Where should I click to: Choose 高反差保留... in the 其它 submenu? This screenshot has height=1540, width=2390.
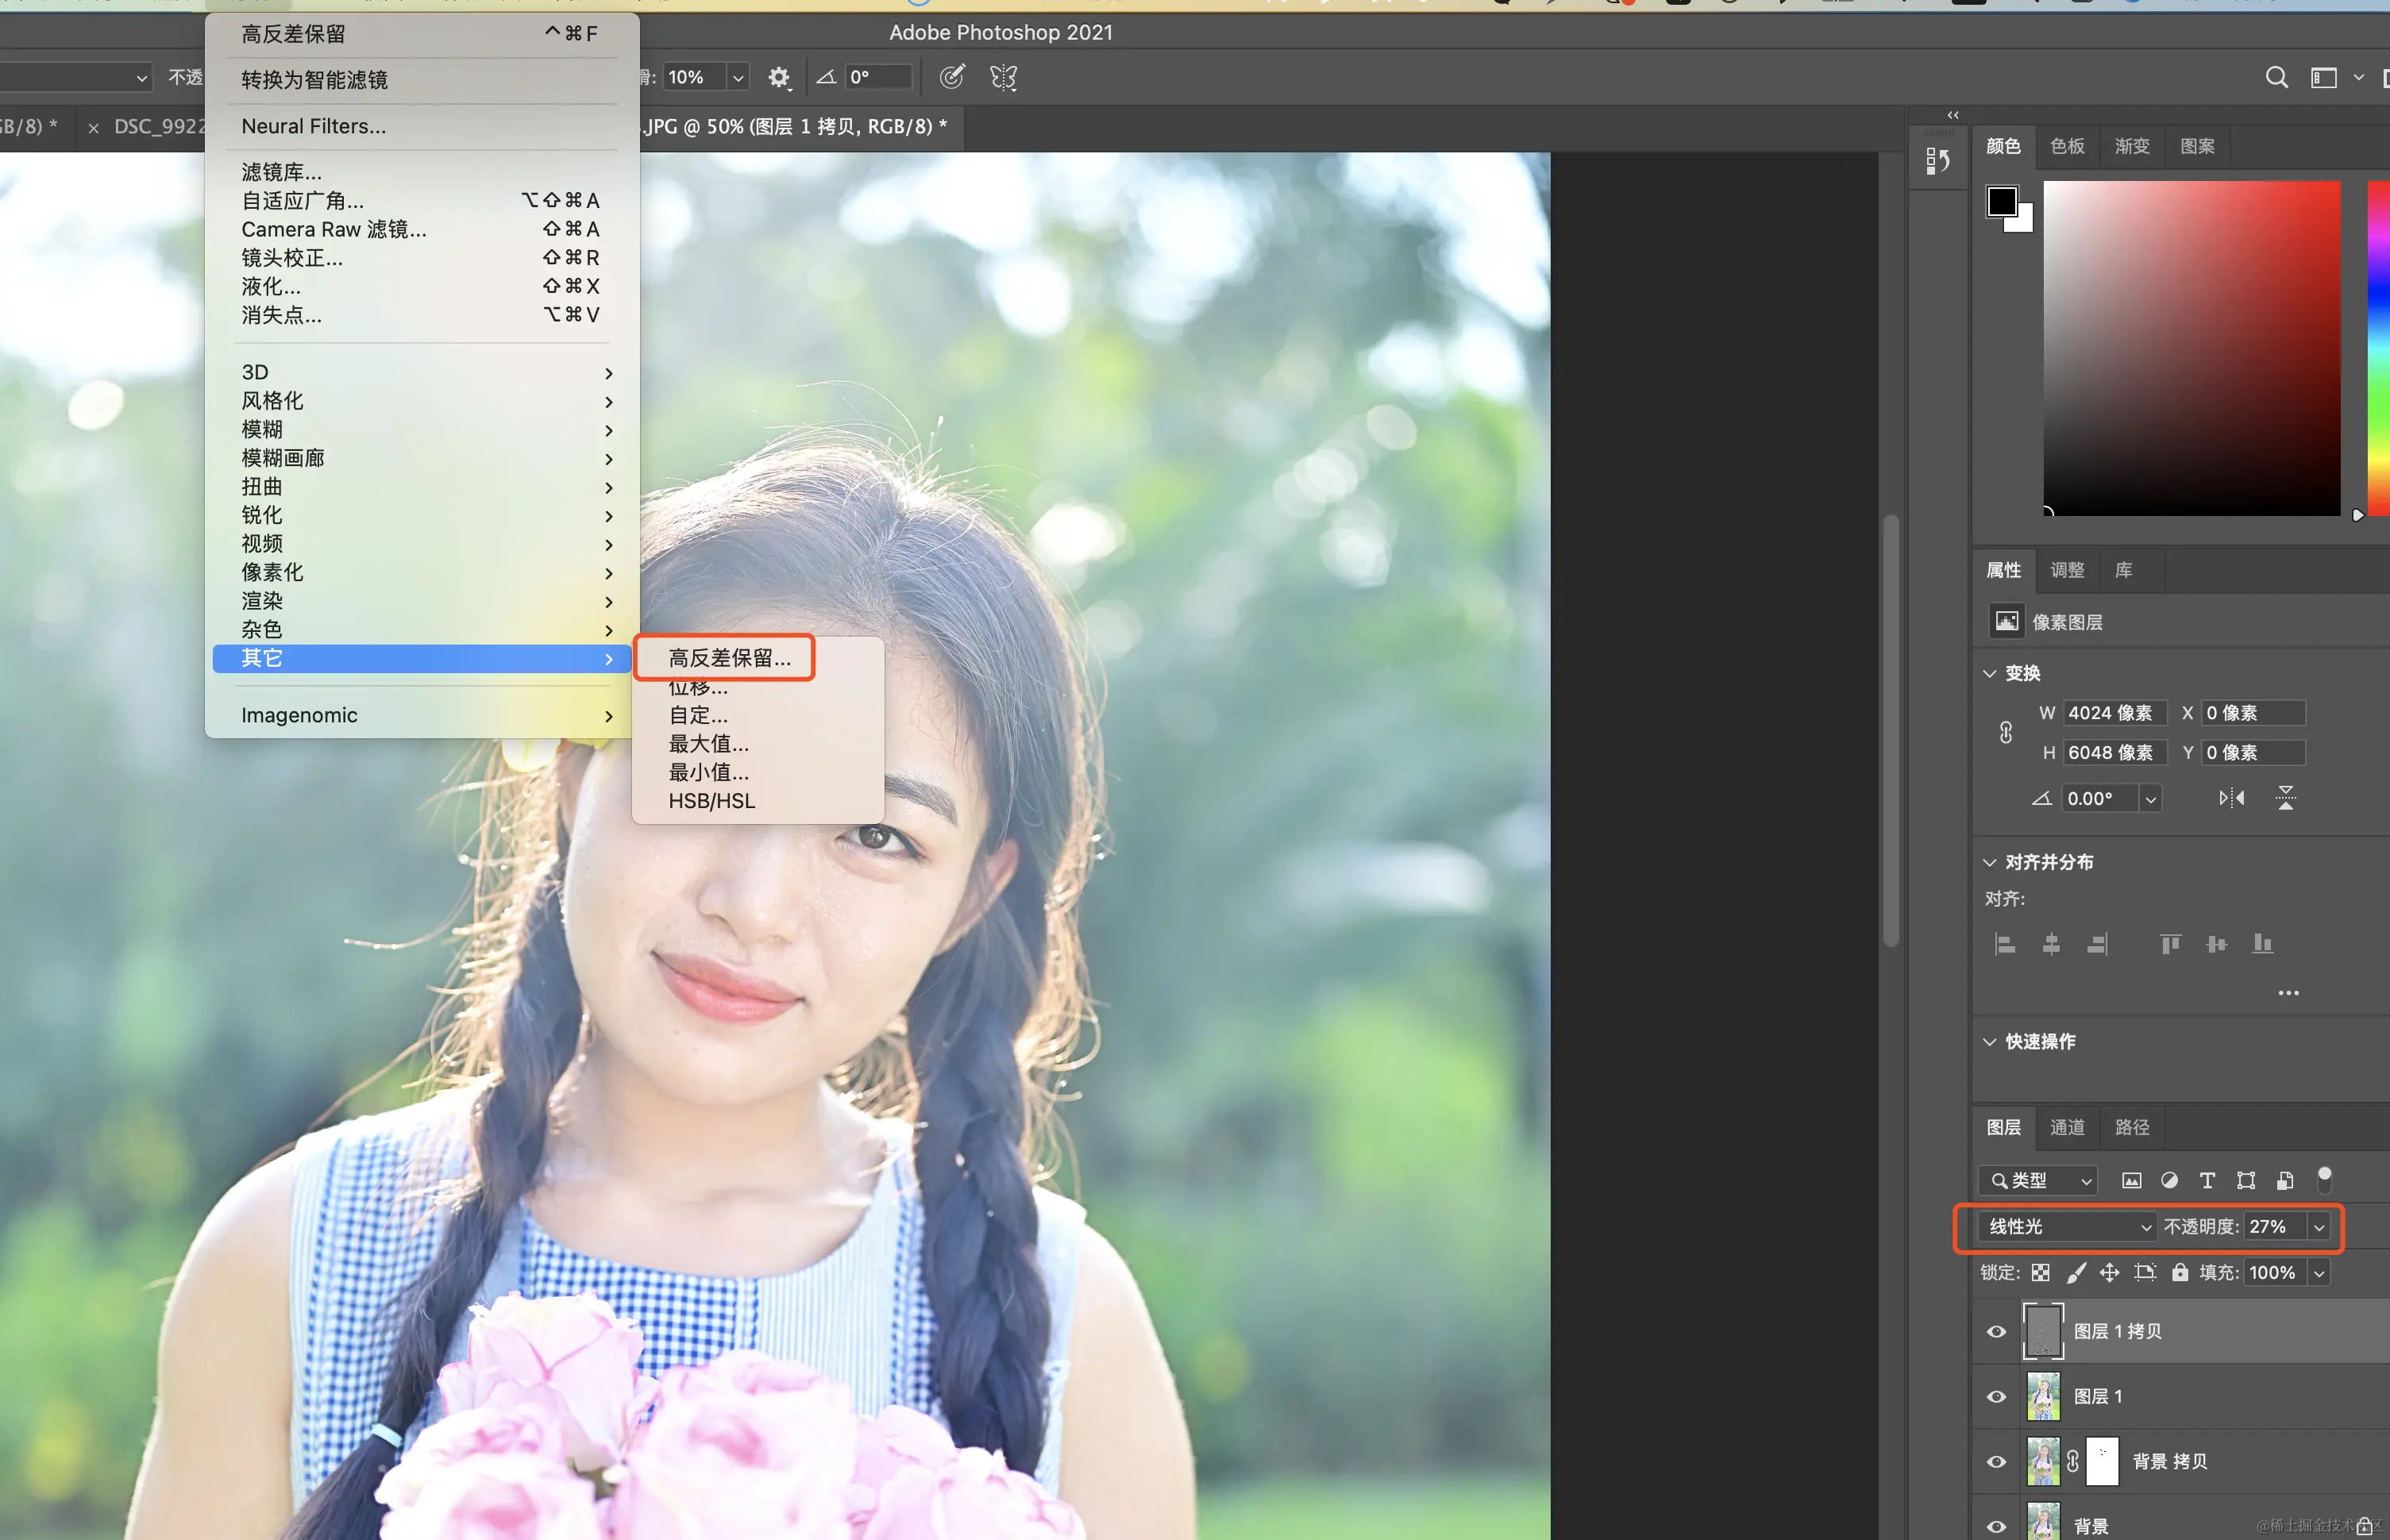tap(729, 658)
